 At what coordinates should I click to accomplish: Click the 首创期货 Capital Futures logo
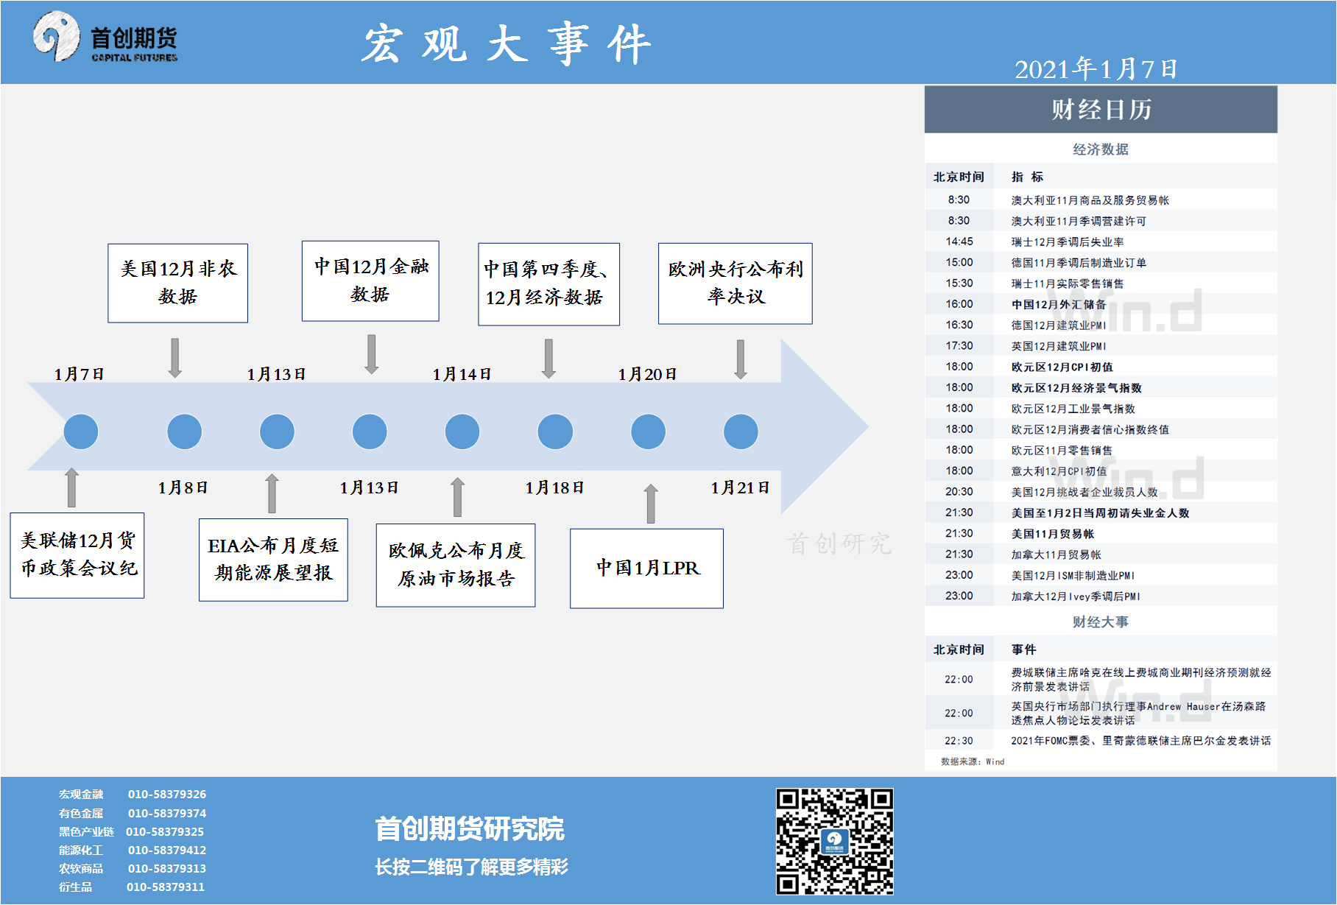coord(105,37)
